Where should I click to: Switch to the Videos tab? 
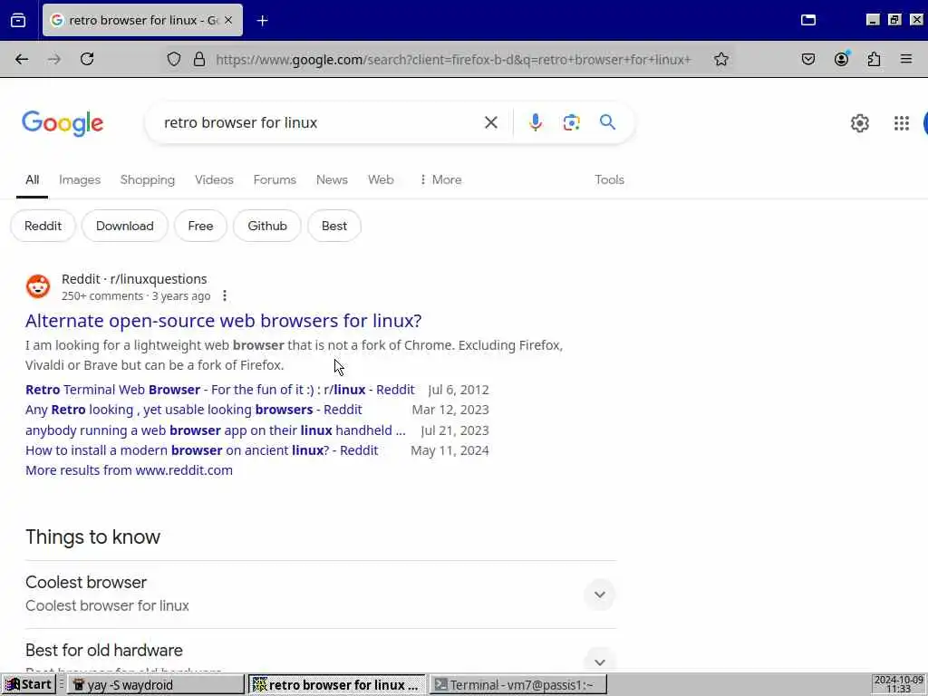(x=214, y=180)
